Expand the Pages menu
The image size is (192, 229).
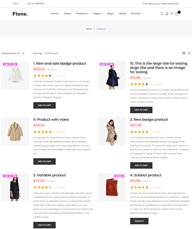click(98, 14)
